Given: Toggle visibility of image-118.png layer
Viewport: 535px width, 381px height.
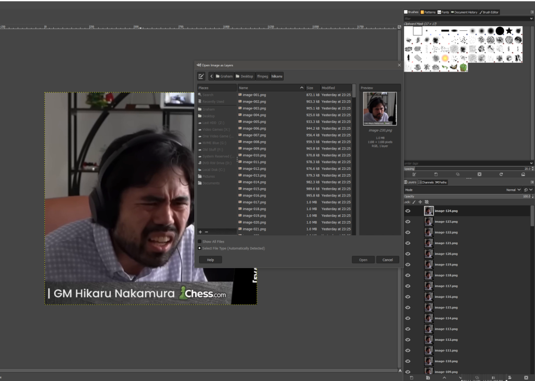Looking at the screenshot, I should coord(408,275).
